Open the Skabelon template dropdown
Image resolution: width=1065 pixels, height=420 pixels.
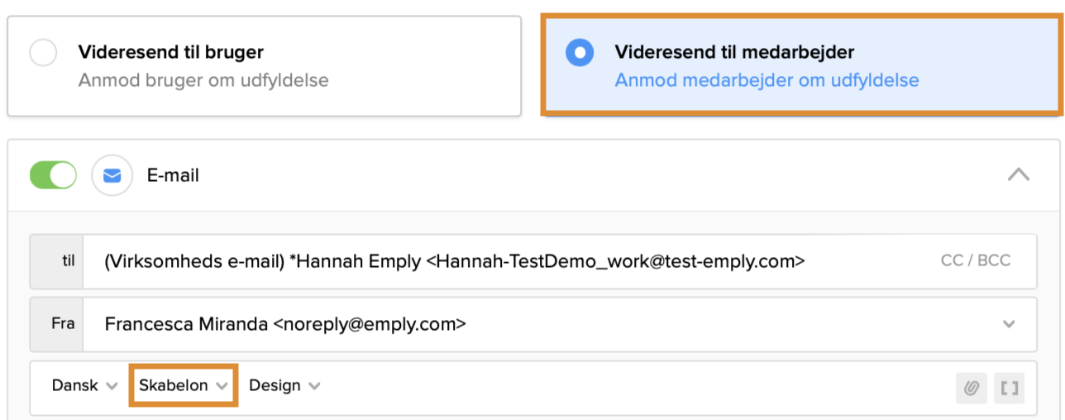point(184,385)
